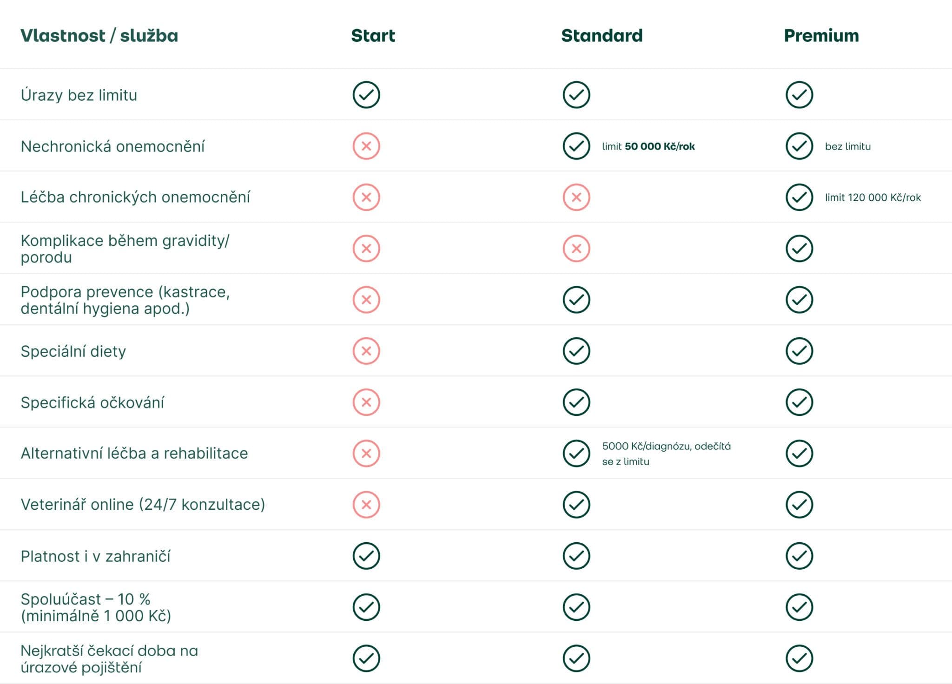
Task: Select the Standard plan column header
Action: (x=602, y=36)
